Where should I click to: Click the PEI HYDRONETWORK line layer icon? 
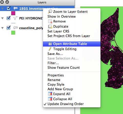(16, 18)
